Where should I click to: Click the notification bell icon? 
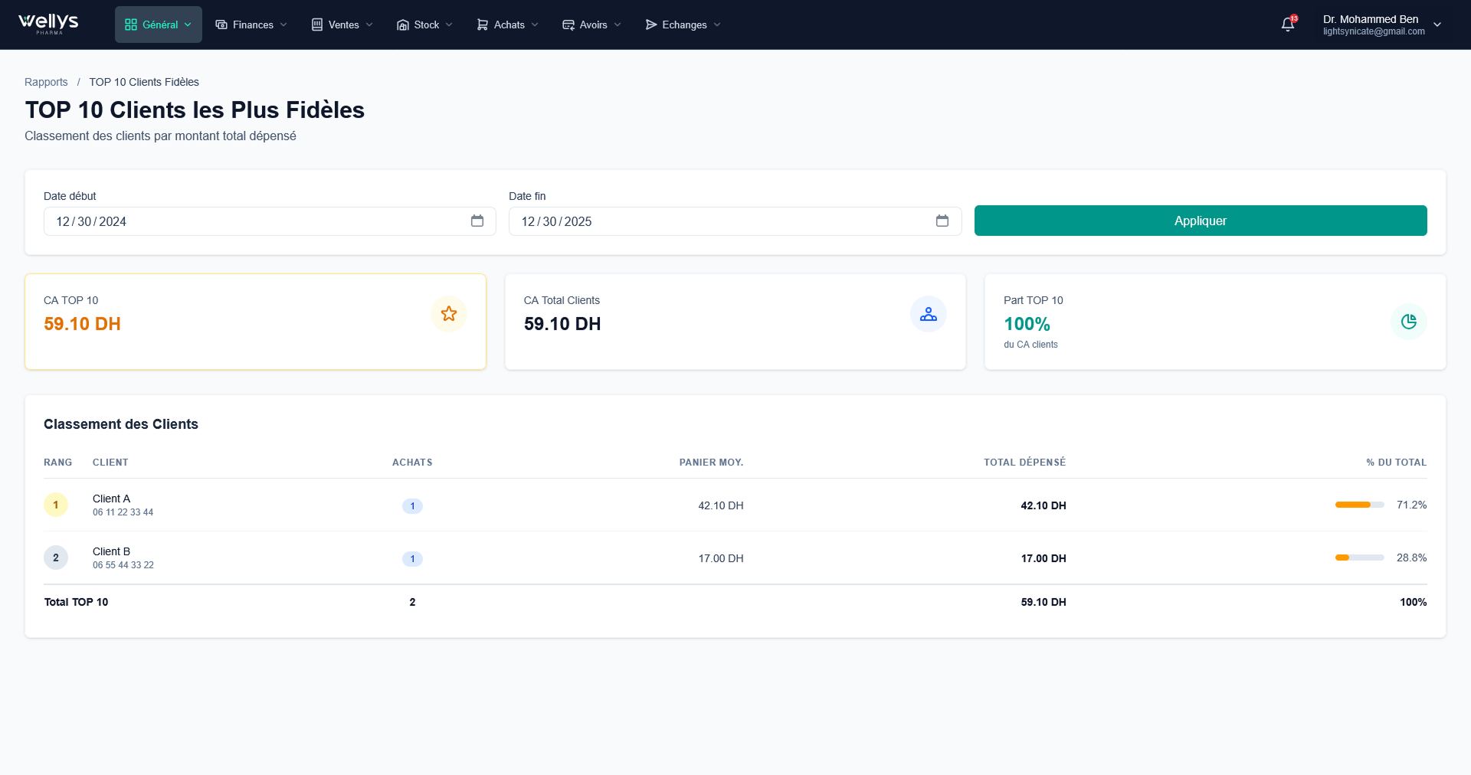[1288, 25]
